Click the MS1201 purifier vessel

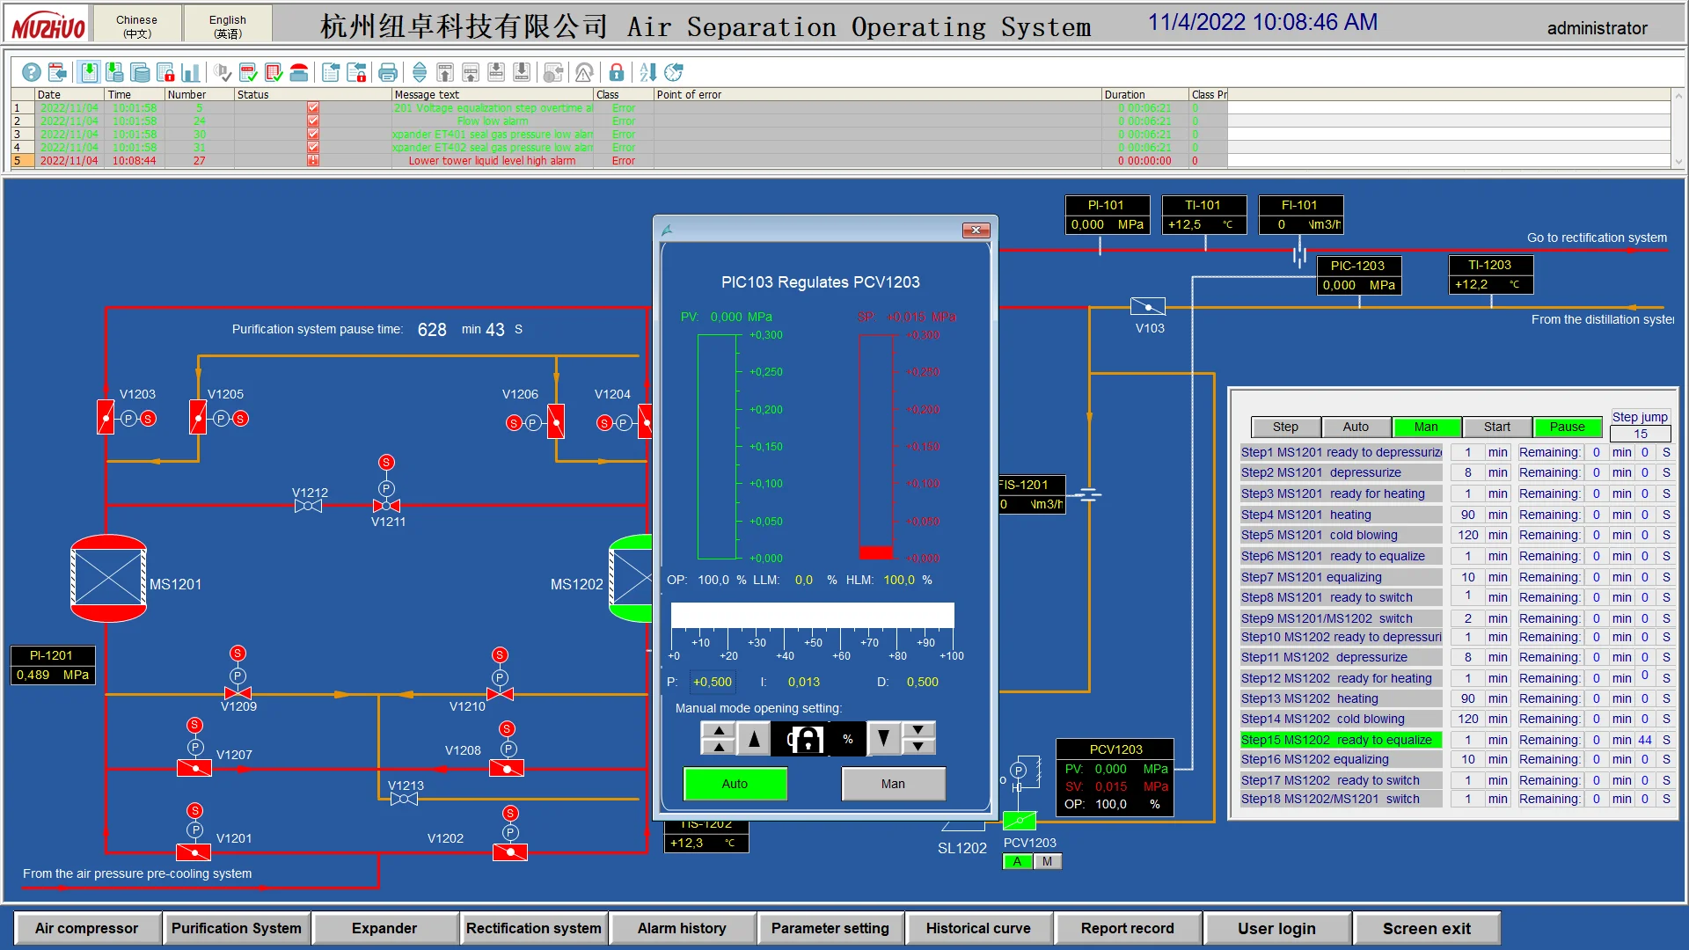pyautogui.click(x=108, y=579)
